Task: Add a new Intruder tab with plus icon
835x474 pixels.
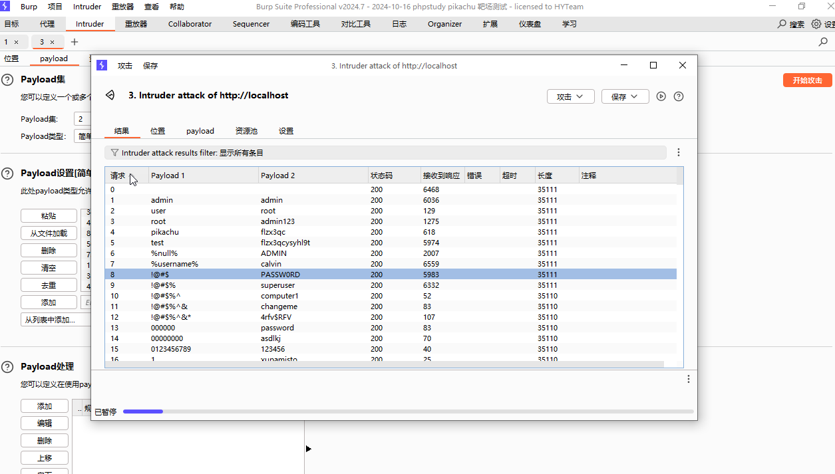Action: pos(75,42)
